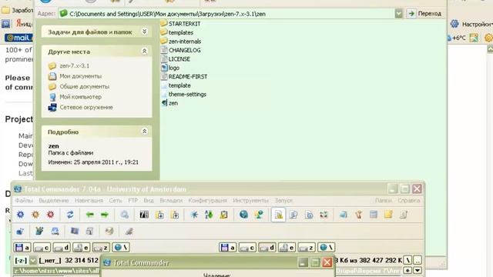Click the blue gear icon in Total Commander toolbar
Viewport: 493px width, 277px height.
tap(21, 215)
